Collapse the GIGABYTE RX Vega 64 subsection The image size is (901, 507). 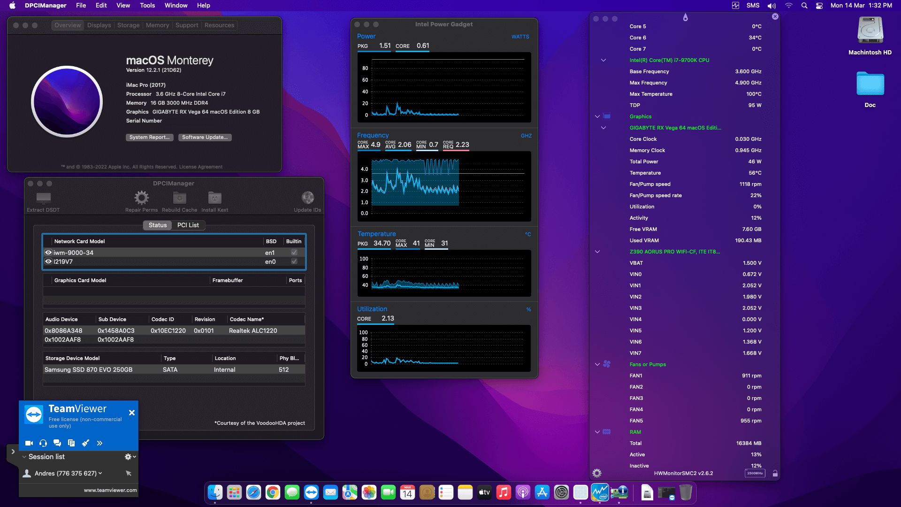[603, 128]
